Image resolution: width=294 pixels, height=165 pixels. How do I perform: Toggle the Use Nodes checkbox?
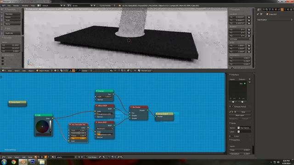86,157
